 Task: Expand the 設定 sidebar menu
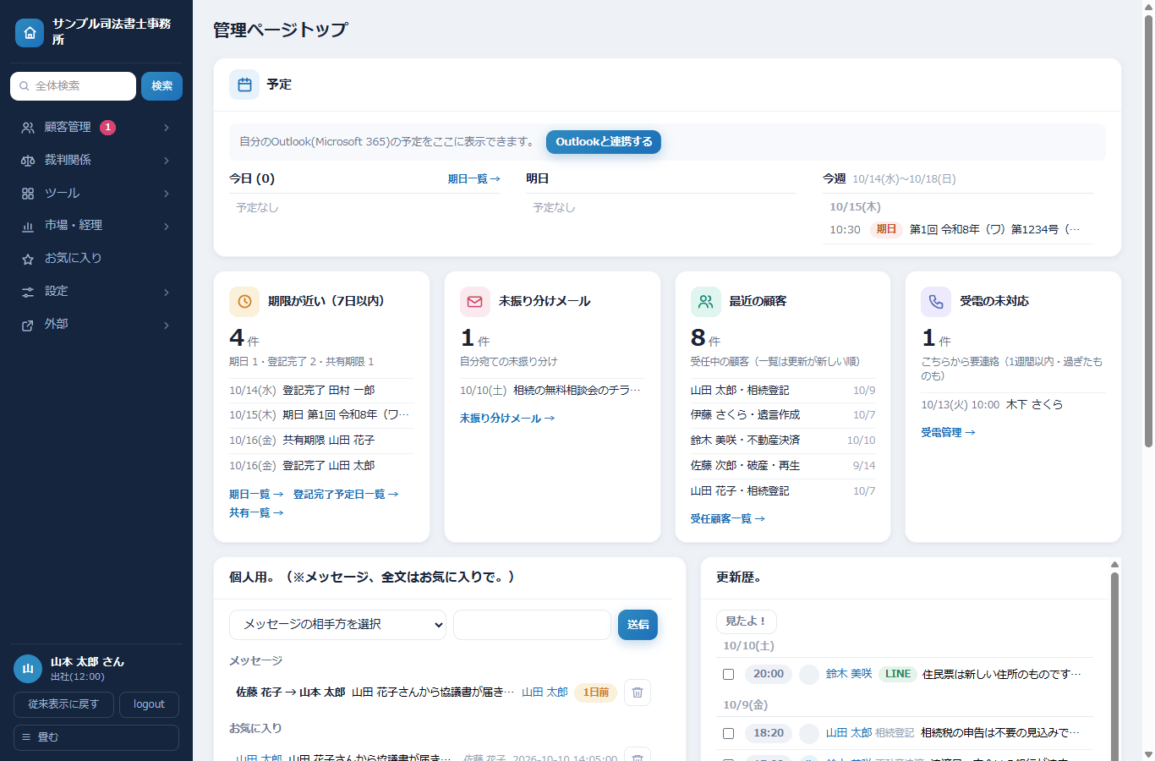coord(96,291)
